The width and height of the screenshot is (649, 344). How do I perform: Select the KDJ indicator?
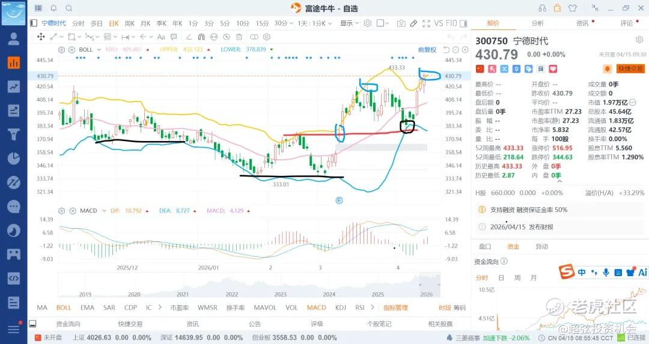coord(341,307)
